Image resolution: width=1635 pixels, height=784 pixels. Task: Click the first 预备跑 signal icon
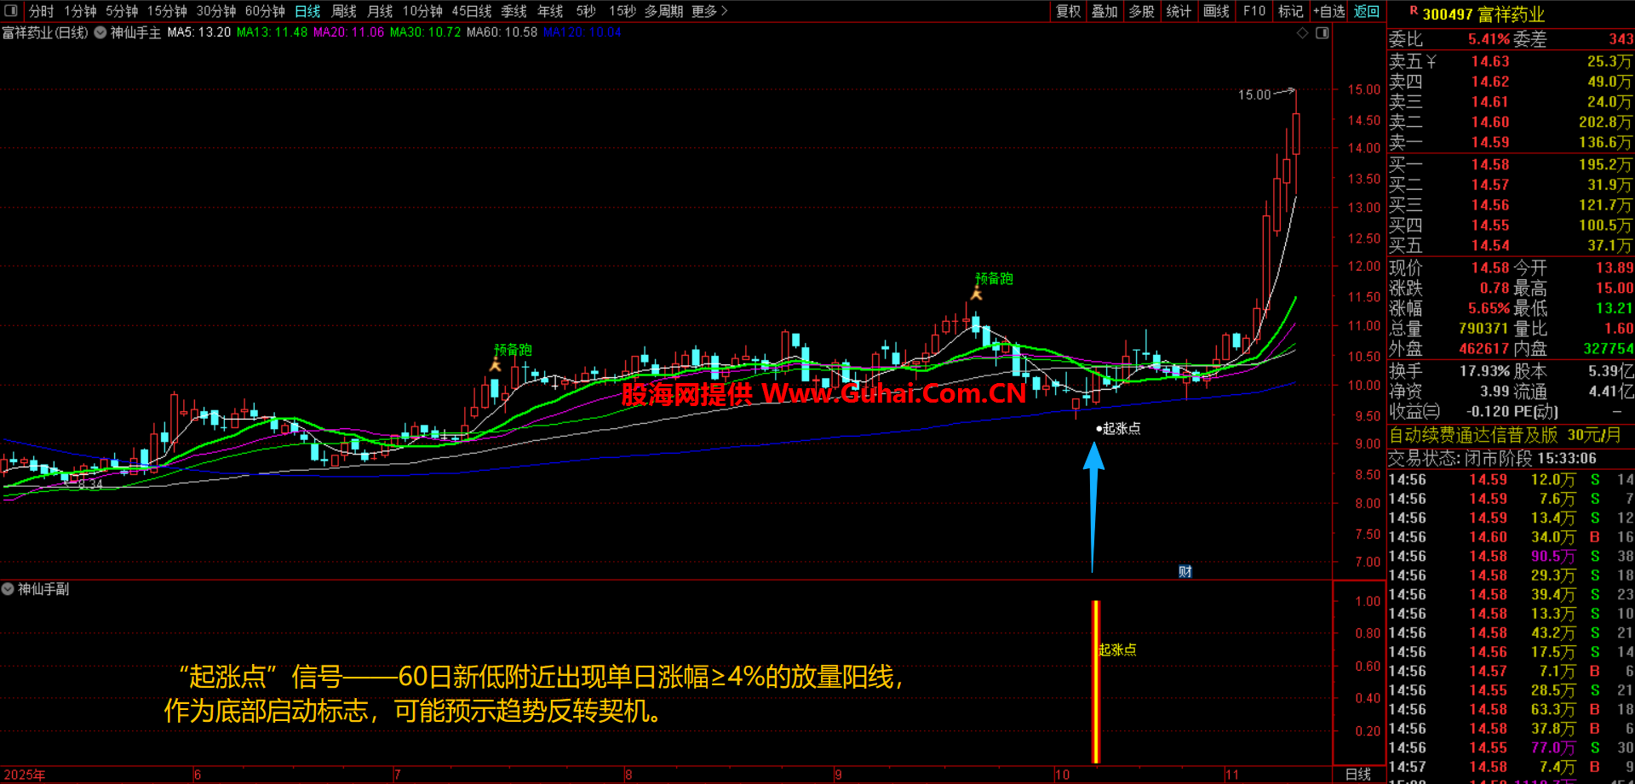click(x=496, y=366)
